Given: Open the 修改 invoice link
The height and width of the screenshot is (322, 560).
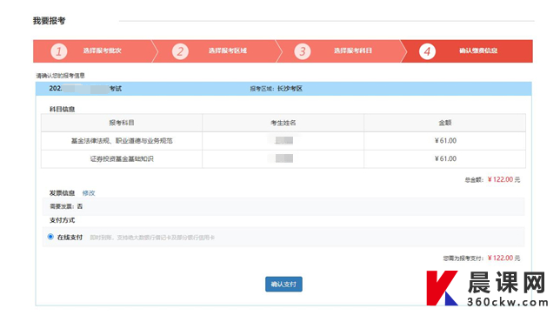Looking at the screenshot, I should (89, 193).
